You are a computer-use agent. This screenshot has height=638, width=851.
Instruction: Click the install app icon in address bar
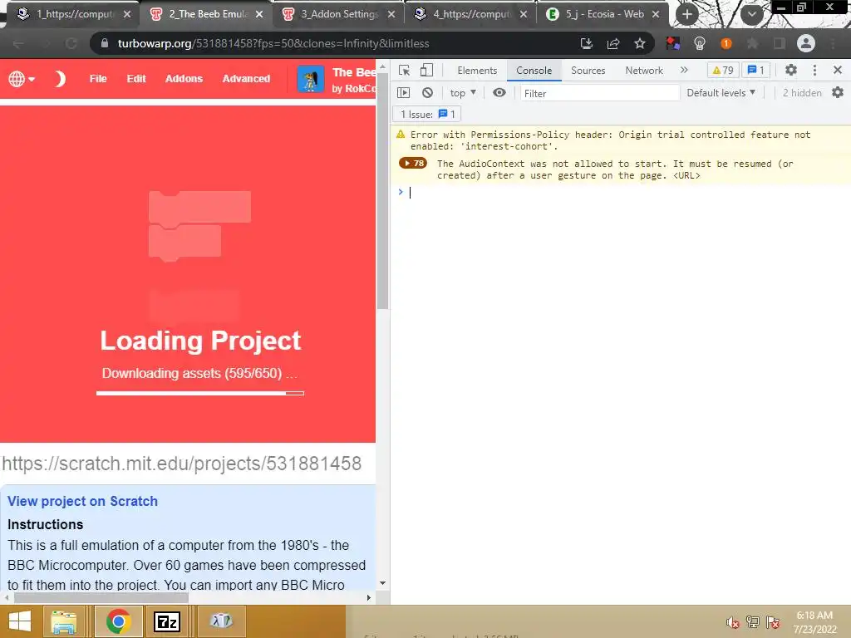pyautogui.click(x=586, y=43)
